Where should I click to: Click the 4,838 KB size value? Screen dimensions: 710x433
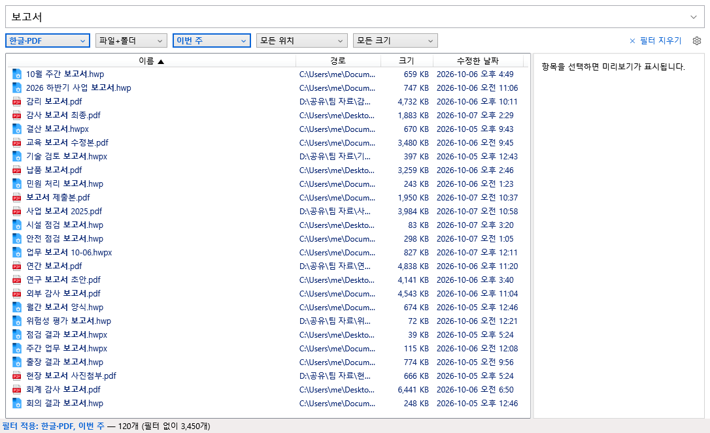pos(413,266)
